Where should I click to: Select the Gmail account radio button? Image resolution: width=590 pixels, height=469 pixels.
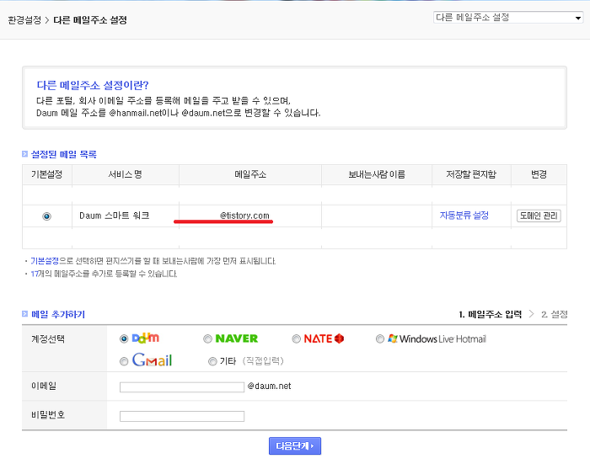[124, 361]
